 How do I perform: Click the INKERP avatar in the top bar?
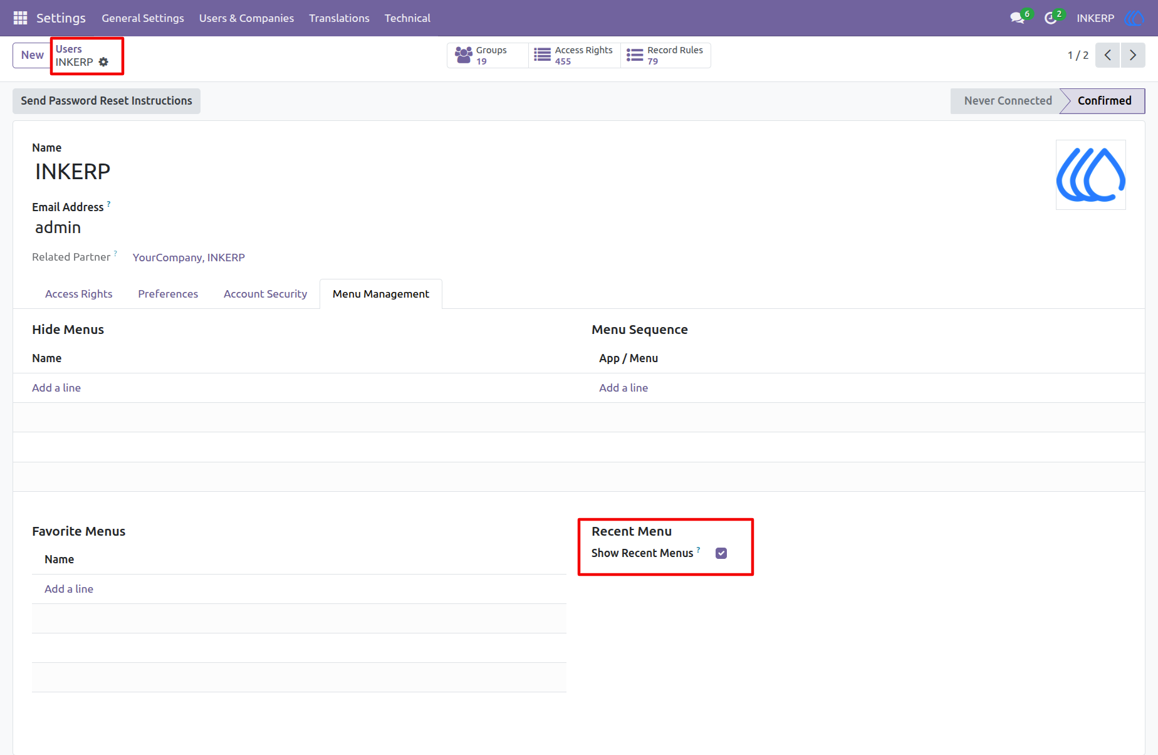click(x=1134, y=18)
